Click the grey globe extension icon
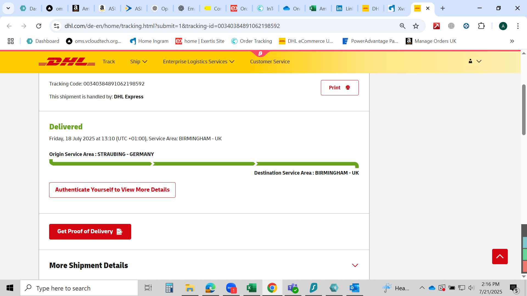 point(451,26)
